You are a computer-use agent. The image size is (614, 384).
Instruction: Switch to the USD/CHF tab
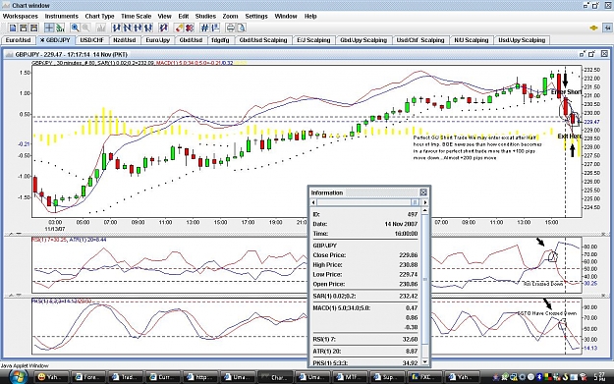(92, 40)
